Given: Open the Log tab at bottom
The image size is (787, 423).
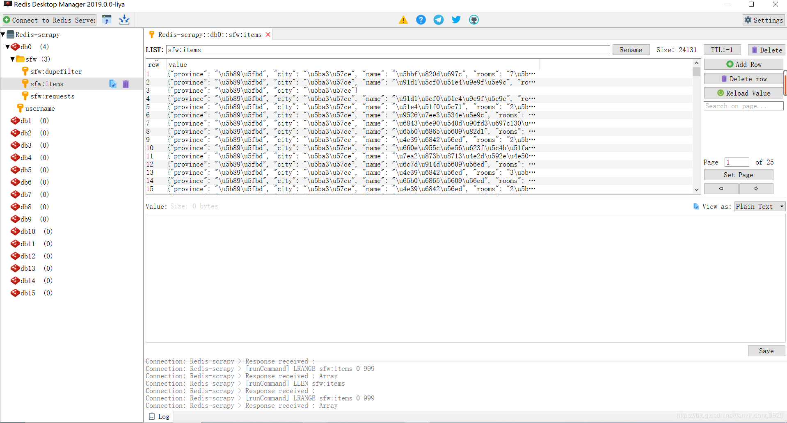Looking at the screenshot, I should (159, 416).
